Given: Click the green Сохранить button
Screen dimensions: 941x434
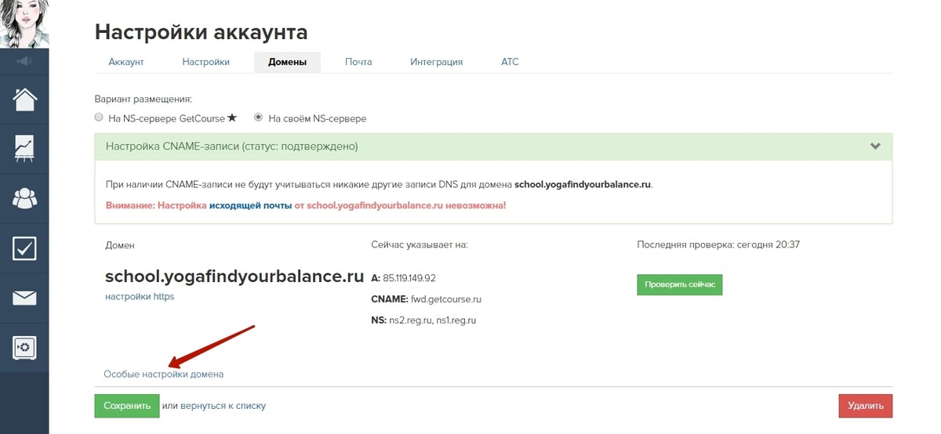Looking at the screenshot, I should [127, 406].
